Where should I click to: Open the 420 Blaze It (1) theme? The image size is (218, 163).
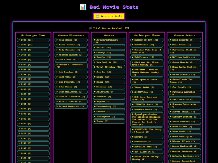click(x=147, y=152)
